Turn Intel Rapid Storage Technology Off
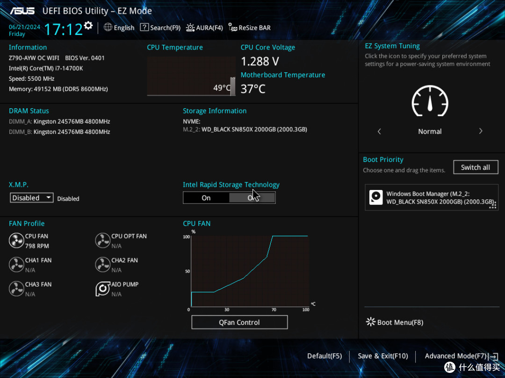The width and height of the screenshot is (505, 378). tap(252, 198)
